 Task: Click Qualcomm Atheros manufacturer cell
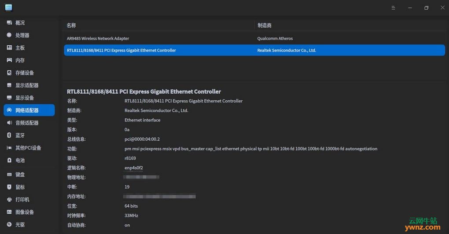point(275,38)
